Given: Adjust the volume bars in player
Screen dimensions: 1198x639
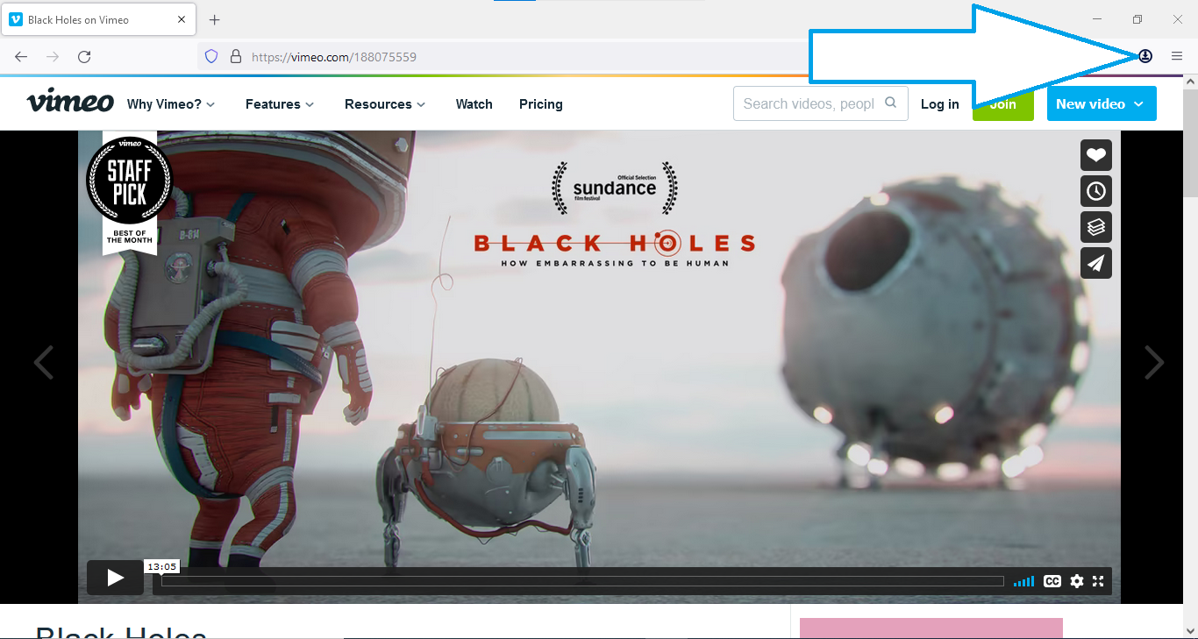Looking at the screenshot, I should point(1023,581).
